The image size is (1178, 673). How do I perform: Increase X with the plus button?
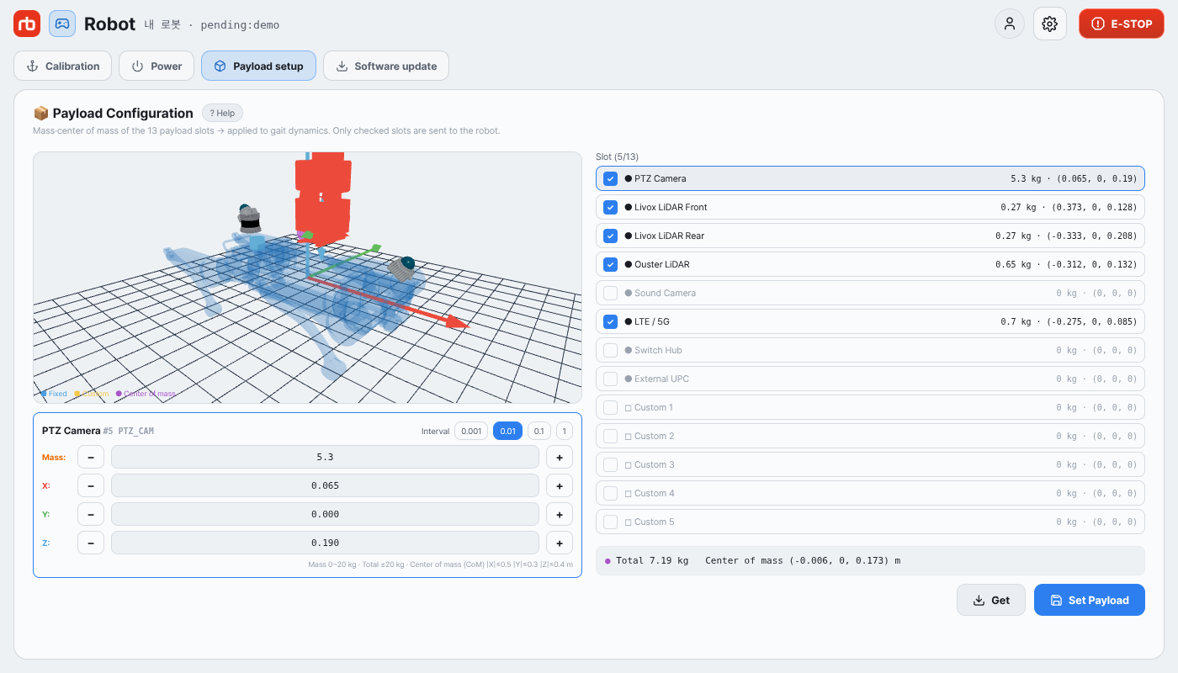[560, 485]
